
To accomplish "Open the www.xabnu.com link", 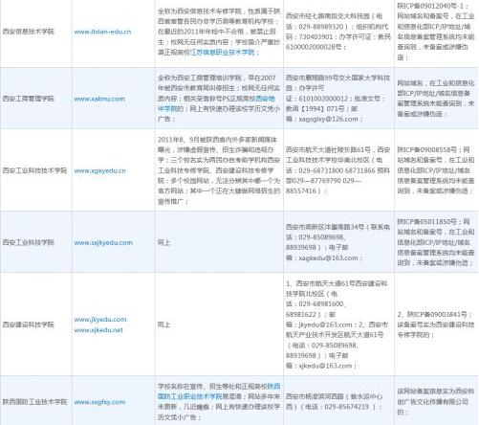I will [x=99, y=99].
